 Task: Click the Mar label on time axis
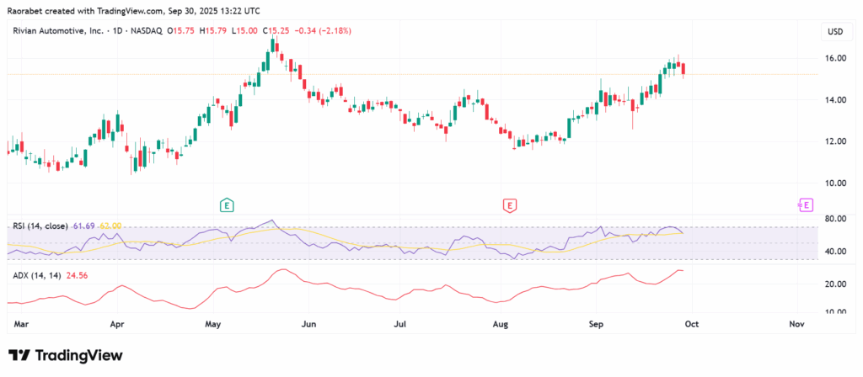[20, 324]
